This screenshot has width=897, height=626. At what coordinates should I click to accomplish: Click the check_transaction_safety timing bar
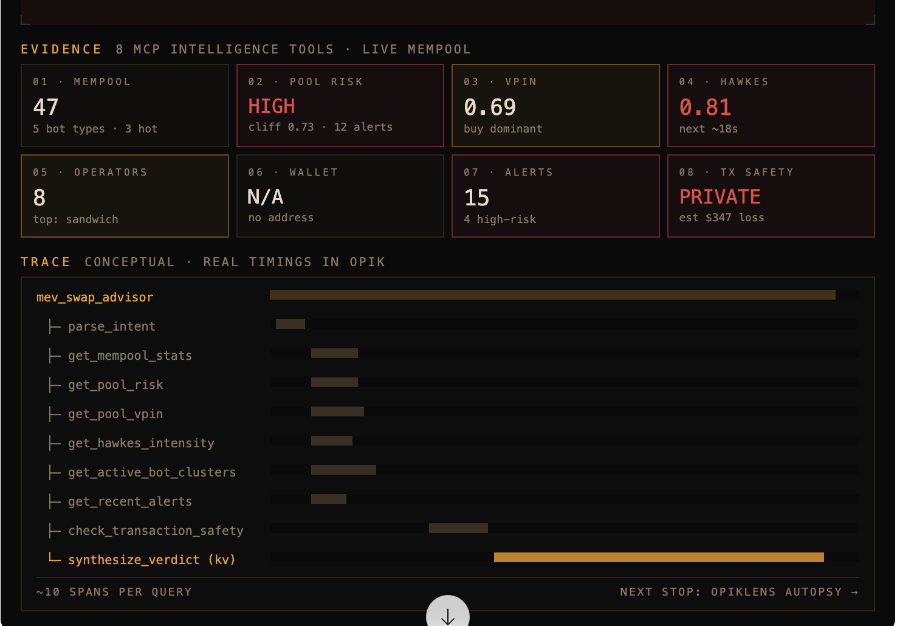[x=458, y=528]
